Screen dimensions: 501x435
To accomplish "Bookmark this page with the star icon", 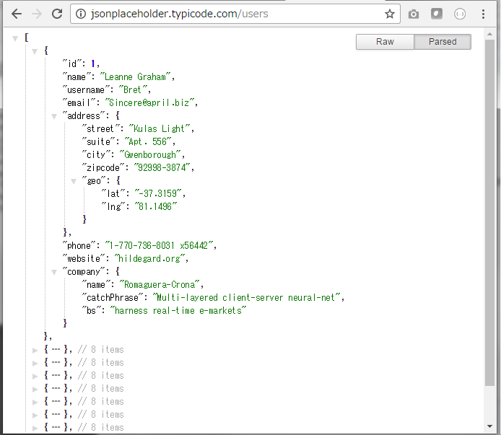I will tap(390, 14).
